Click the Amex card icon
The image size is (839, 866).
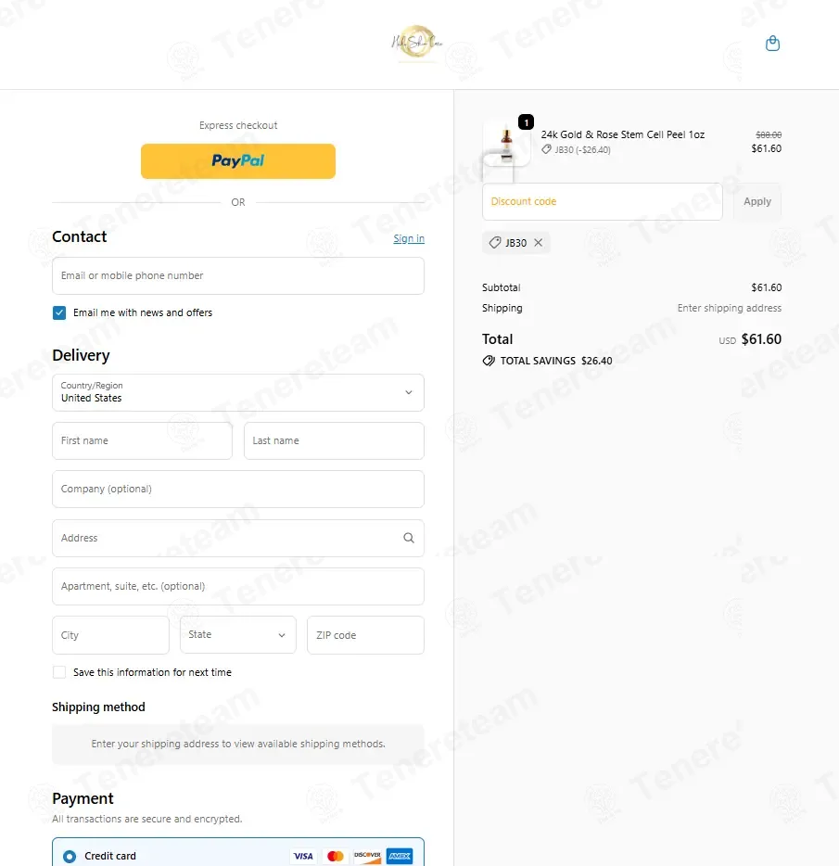[400, 856]
